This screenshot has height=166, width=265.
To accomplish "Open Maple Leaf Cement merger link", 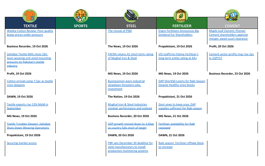I will [x=228, y=35].
